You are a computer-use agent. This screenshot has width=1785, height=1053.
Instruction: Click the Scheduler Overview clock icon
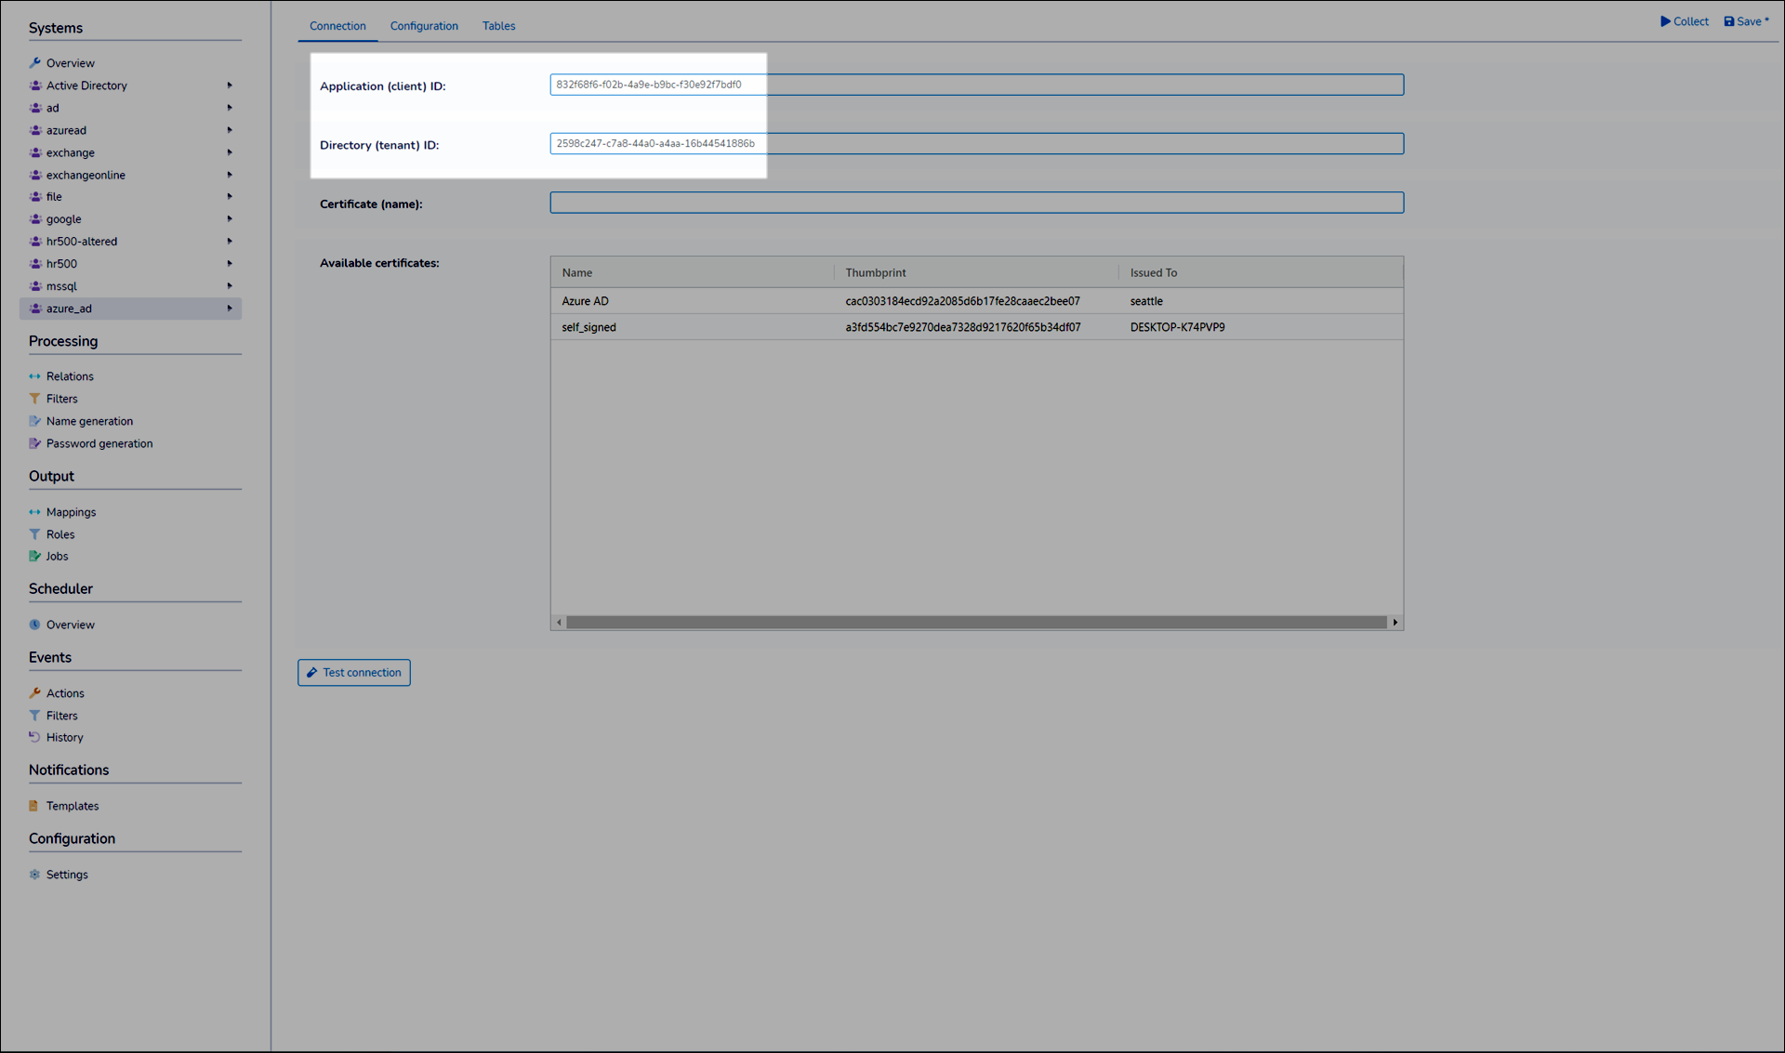34,625
